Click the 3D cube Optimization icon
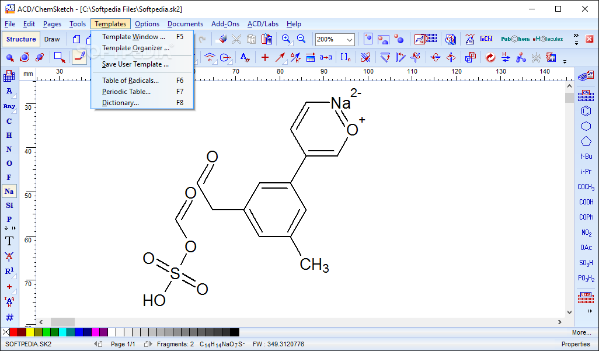The width and height of the screenshot is (599, 351). coord(470,57)
